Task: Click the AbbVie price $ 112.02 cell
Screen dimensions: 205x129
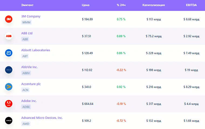Action: coord(87,70)
